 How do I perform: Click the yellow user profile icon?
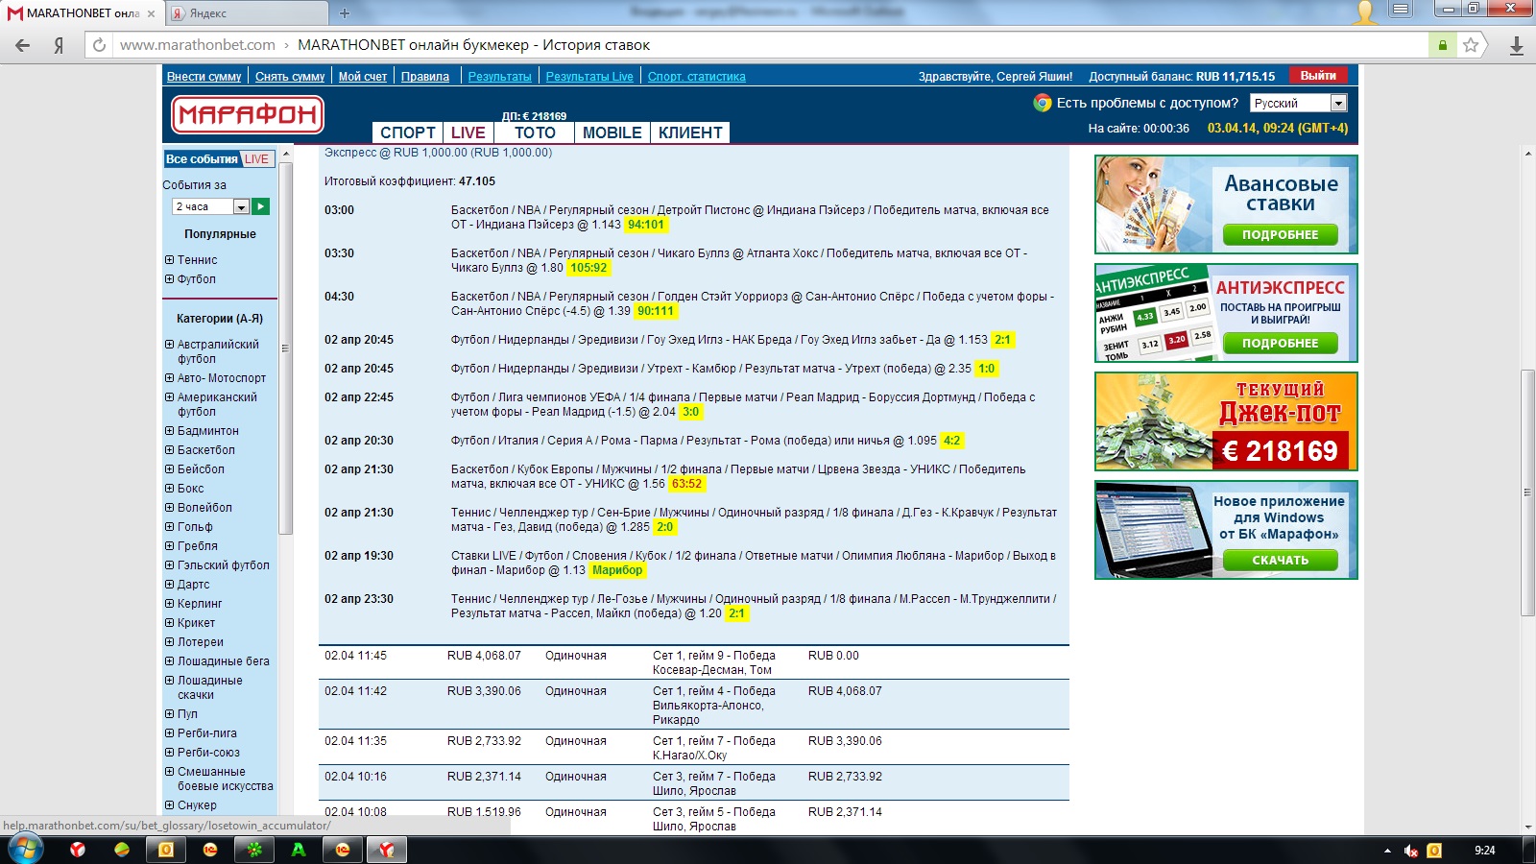(x=1364, y=12)
